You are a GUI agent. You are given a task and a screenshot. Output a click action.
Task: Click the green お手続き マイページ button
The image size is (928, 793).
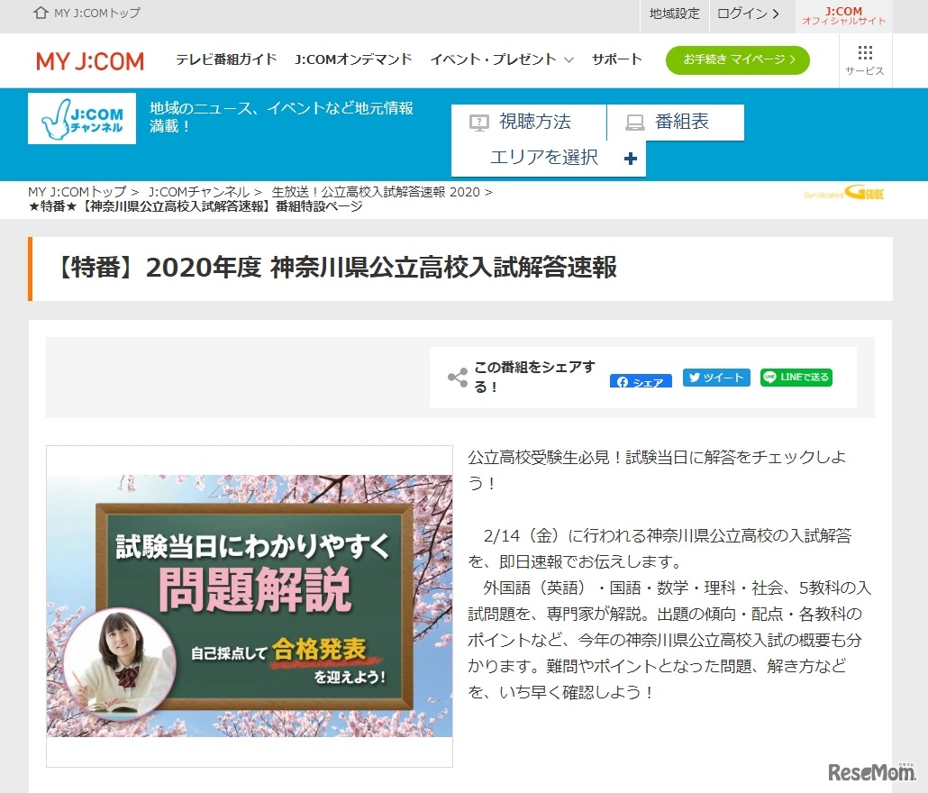click(x=737, y=59)
